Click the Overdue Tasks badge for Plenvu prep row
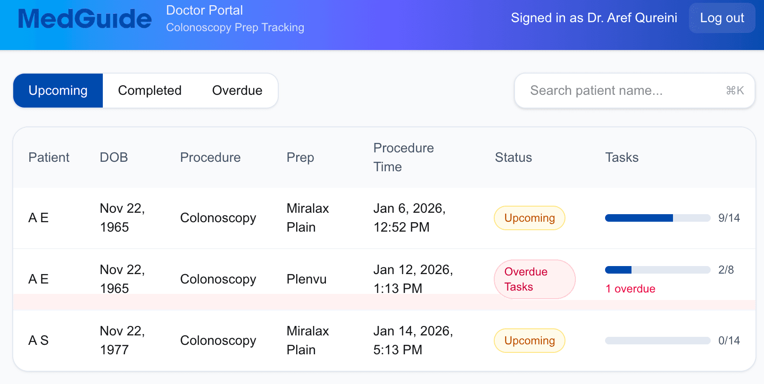 (534, 279)
